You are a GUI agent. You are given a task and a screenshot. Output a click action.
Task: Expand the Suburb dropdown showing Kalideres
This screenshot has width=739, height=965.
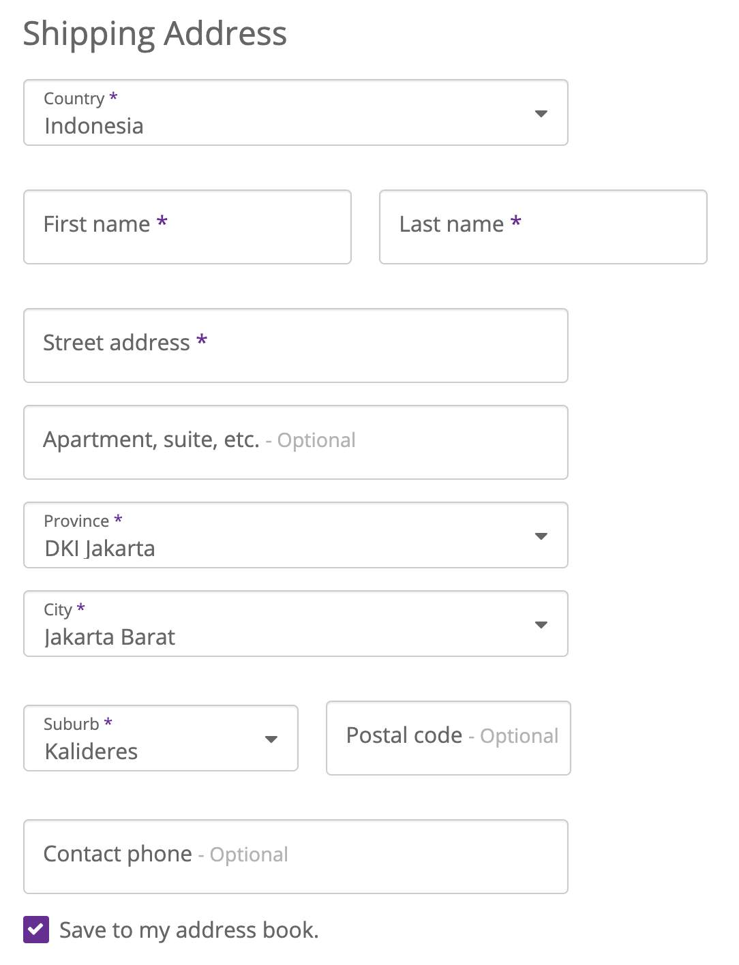161,738
